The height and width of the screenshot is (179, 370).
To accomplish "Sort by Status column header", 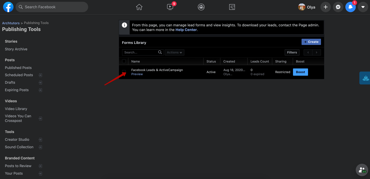I will [211, 61].
